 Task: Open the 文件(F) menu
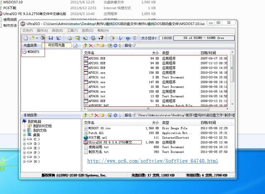(28, 31)
